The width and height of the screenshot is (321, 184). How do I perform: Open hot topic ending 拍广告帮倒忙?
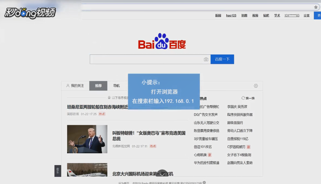coord(209,107)
